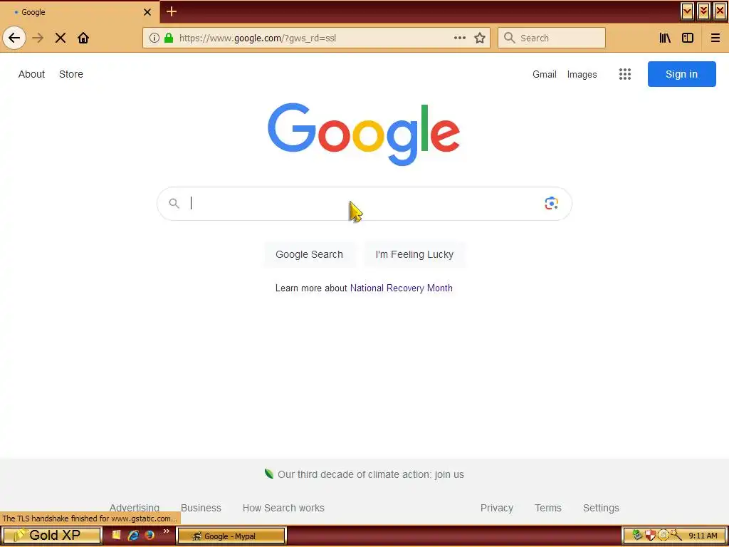This screenshot has height=547, width=729.
Task: Click the magnifier icon inside Google search box
Action: 174,203
